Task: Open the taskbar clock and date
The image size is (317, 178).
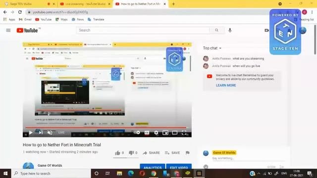Action: (296, 174)
